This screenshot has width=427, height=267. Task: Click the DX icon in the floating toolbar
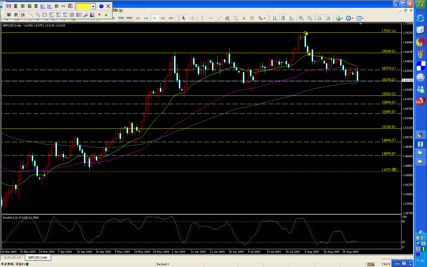pyautogui.click(x=70, y=6)
